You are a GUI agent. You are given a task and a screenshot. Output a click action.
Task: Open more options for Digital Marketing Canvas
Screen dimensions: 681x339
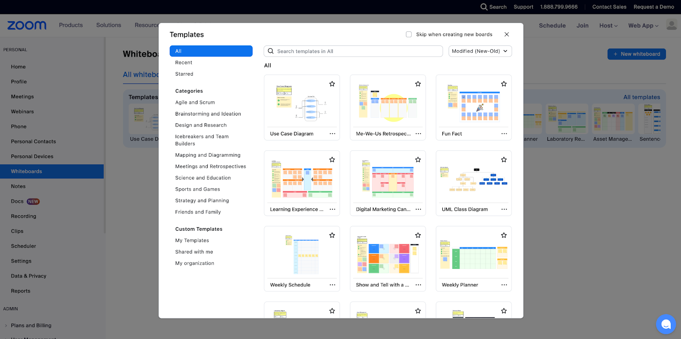point(418,209)
